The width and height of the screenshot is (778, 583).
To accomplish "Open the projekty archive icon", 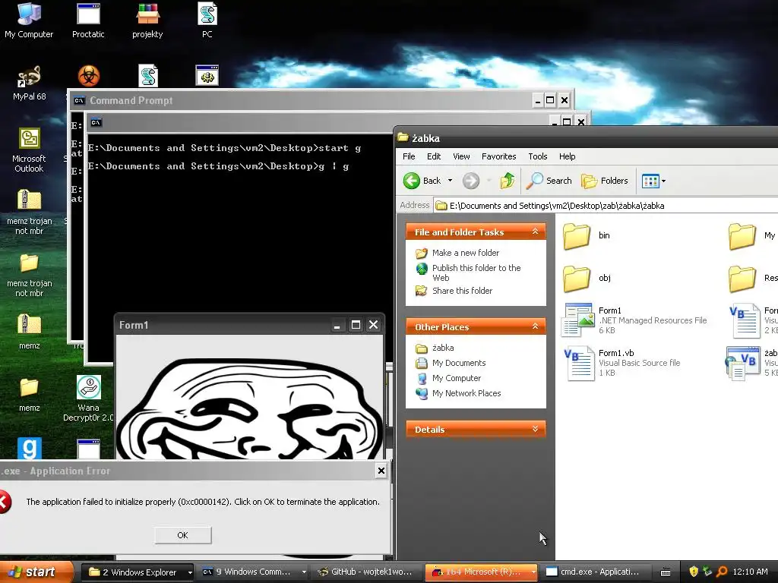I will point(147,20).
